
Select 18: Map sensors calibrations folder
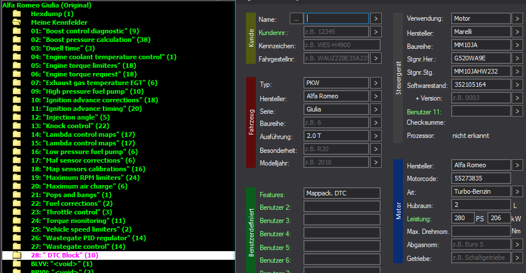[88, 169]
